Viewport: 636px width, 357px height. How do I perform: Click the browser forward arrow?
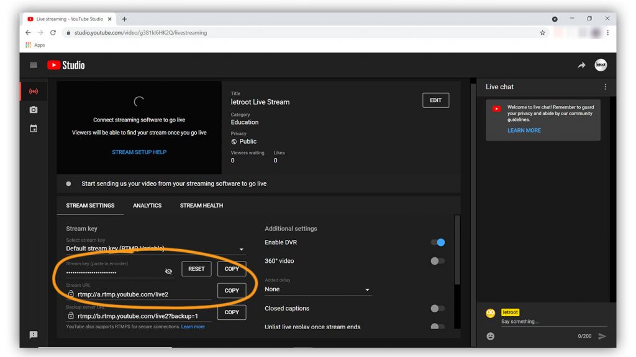pos(40,32)
